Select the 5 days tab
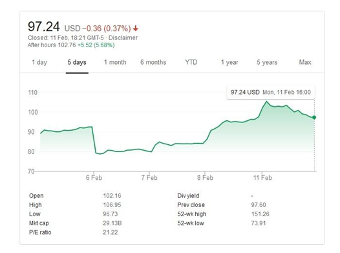340x253 pixels. pyautogui.click(x=77, y=62)
